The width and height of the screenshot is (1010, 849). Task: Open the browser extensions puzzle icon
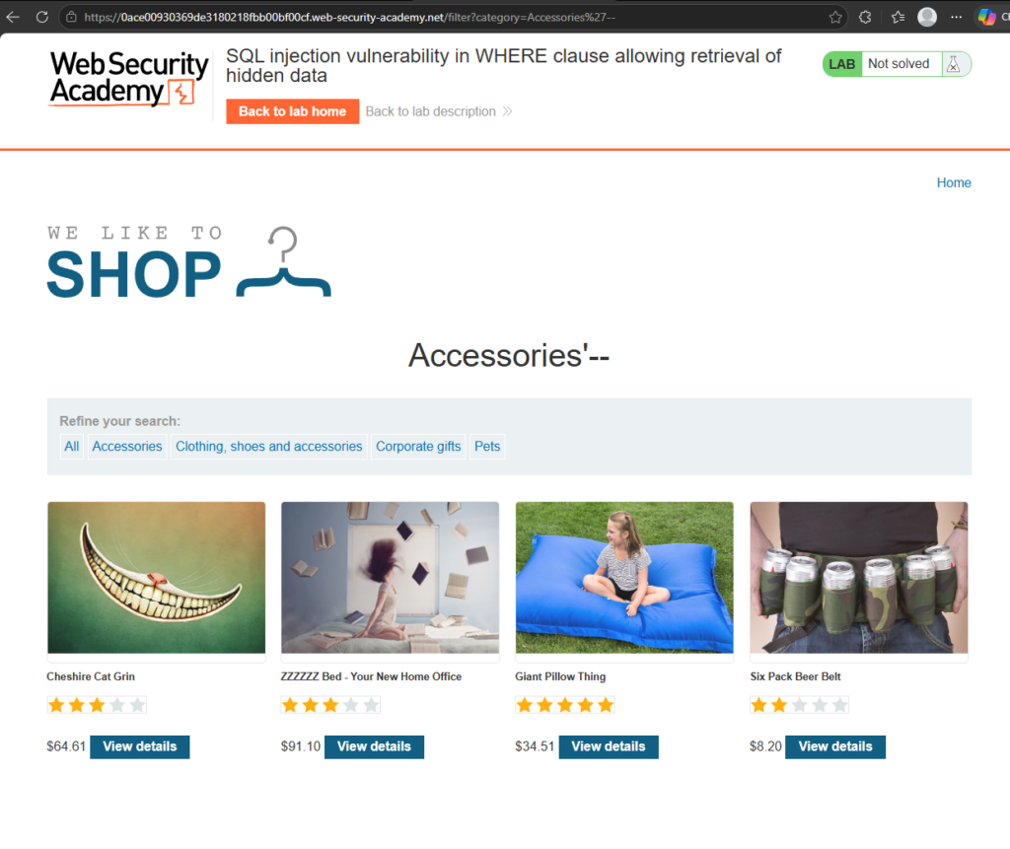coord(865,18)
